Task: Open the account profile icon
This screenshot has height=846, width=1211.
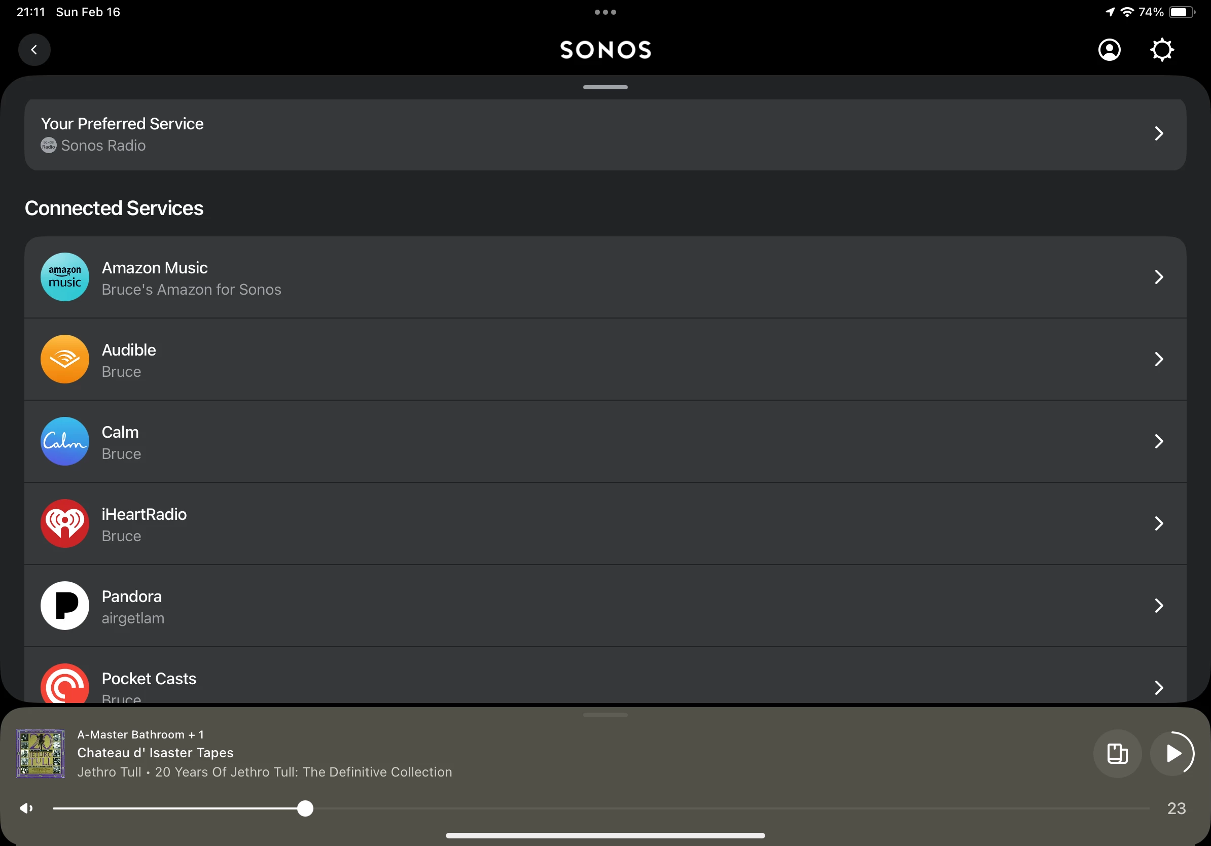Action: (1109, 50)
